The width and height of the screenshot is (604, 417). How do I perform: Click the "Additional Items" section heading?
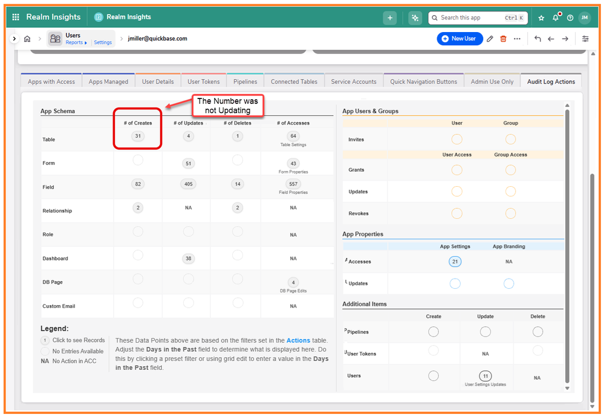tap(365, 304)
